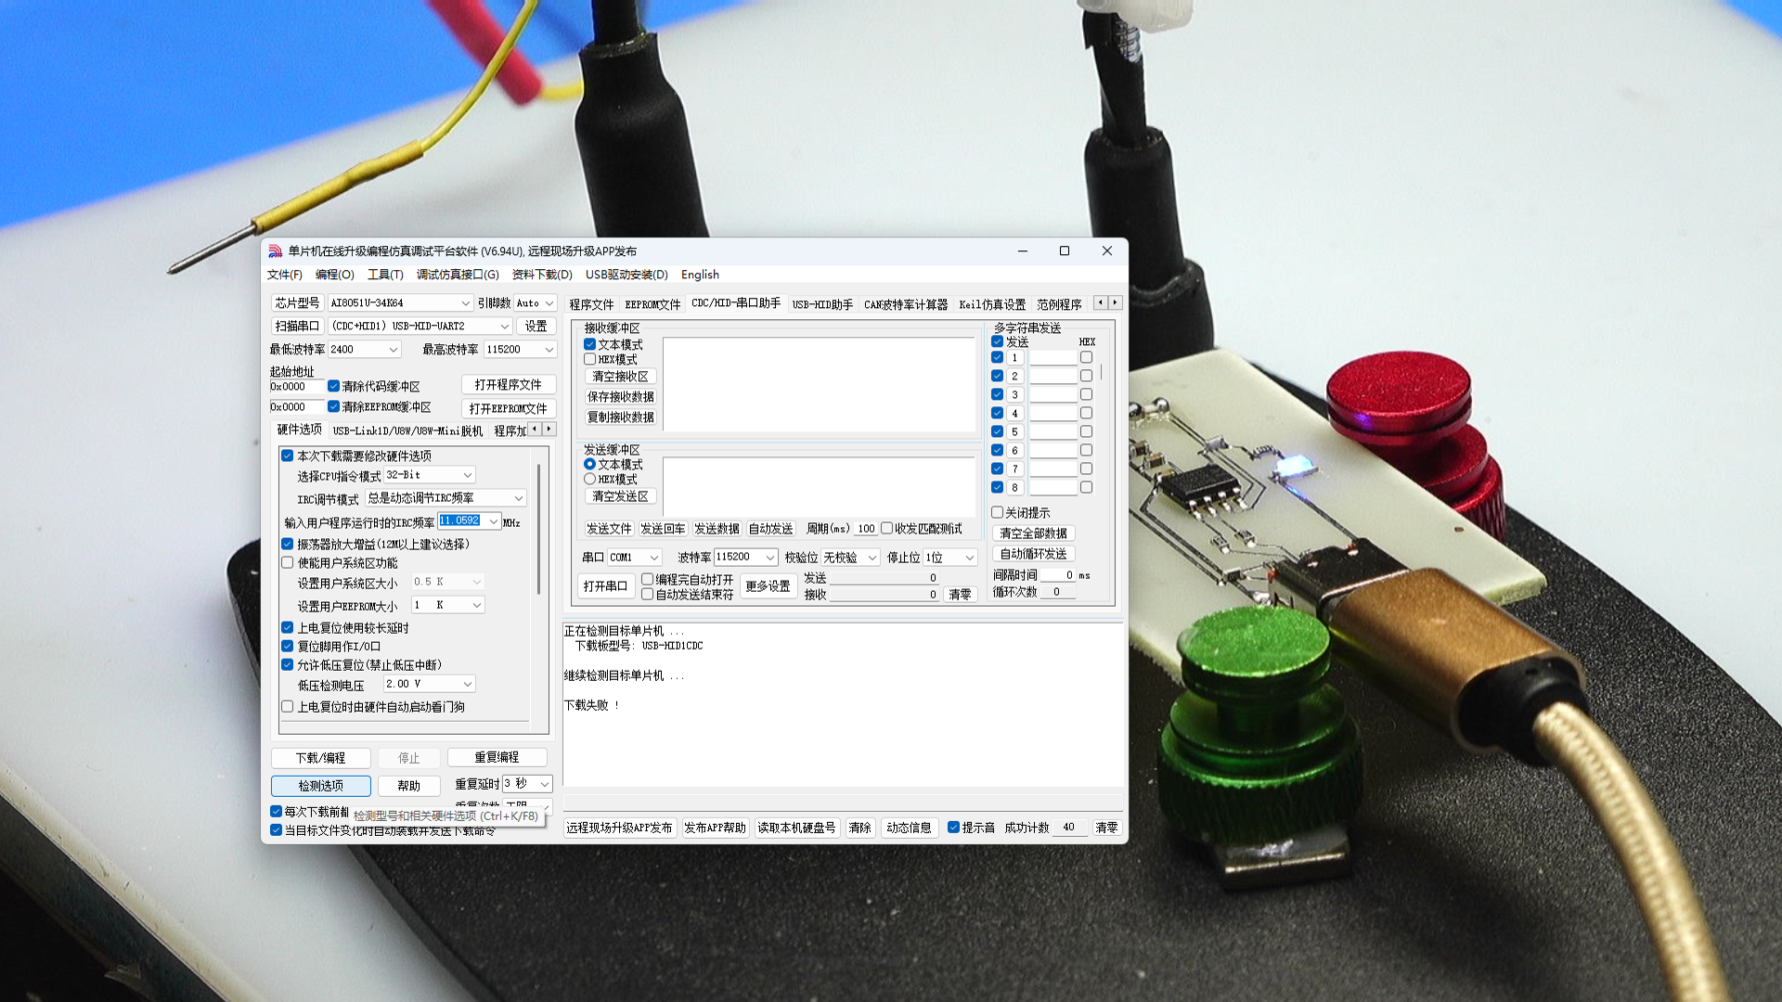Toggle 使能用户系统区功能 checkbox

pos(288,562)
